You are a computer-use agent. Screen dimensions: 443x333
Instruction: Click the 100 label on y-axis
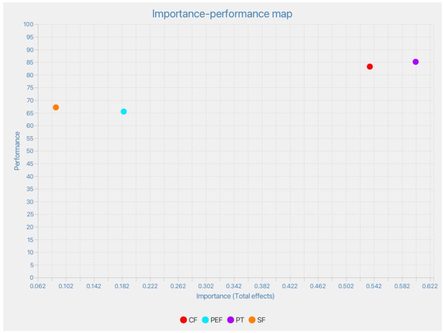coord(28,24)
